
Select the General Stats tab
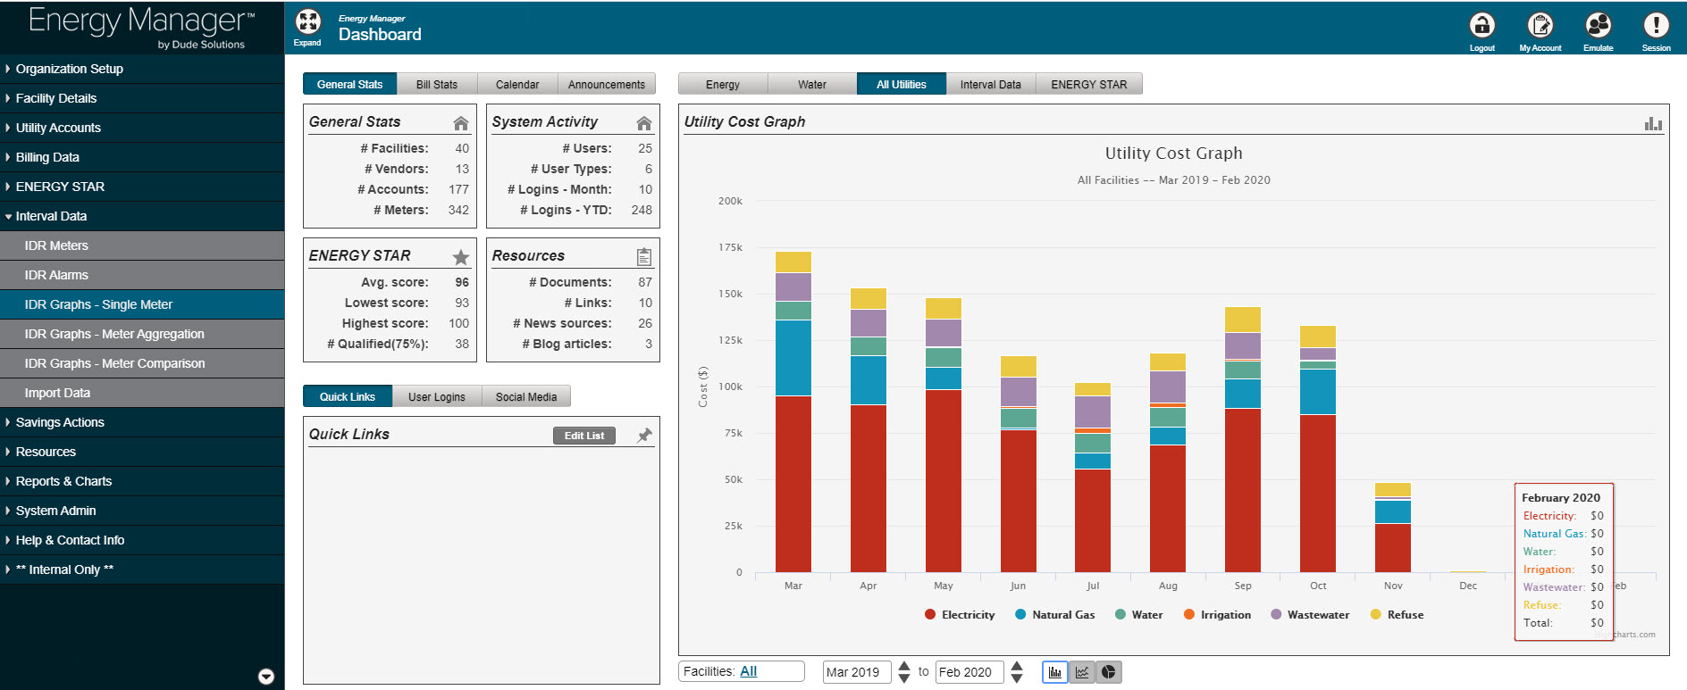349,84
